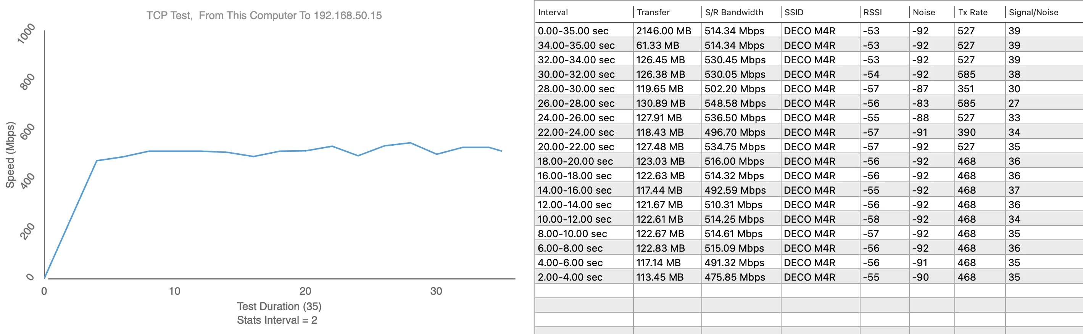Select the 22.00-24.00 sec interval row
This screenshot has height=334, width=1083.
click(x=576, y=132)
